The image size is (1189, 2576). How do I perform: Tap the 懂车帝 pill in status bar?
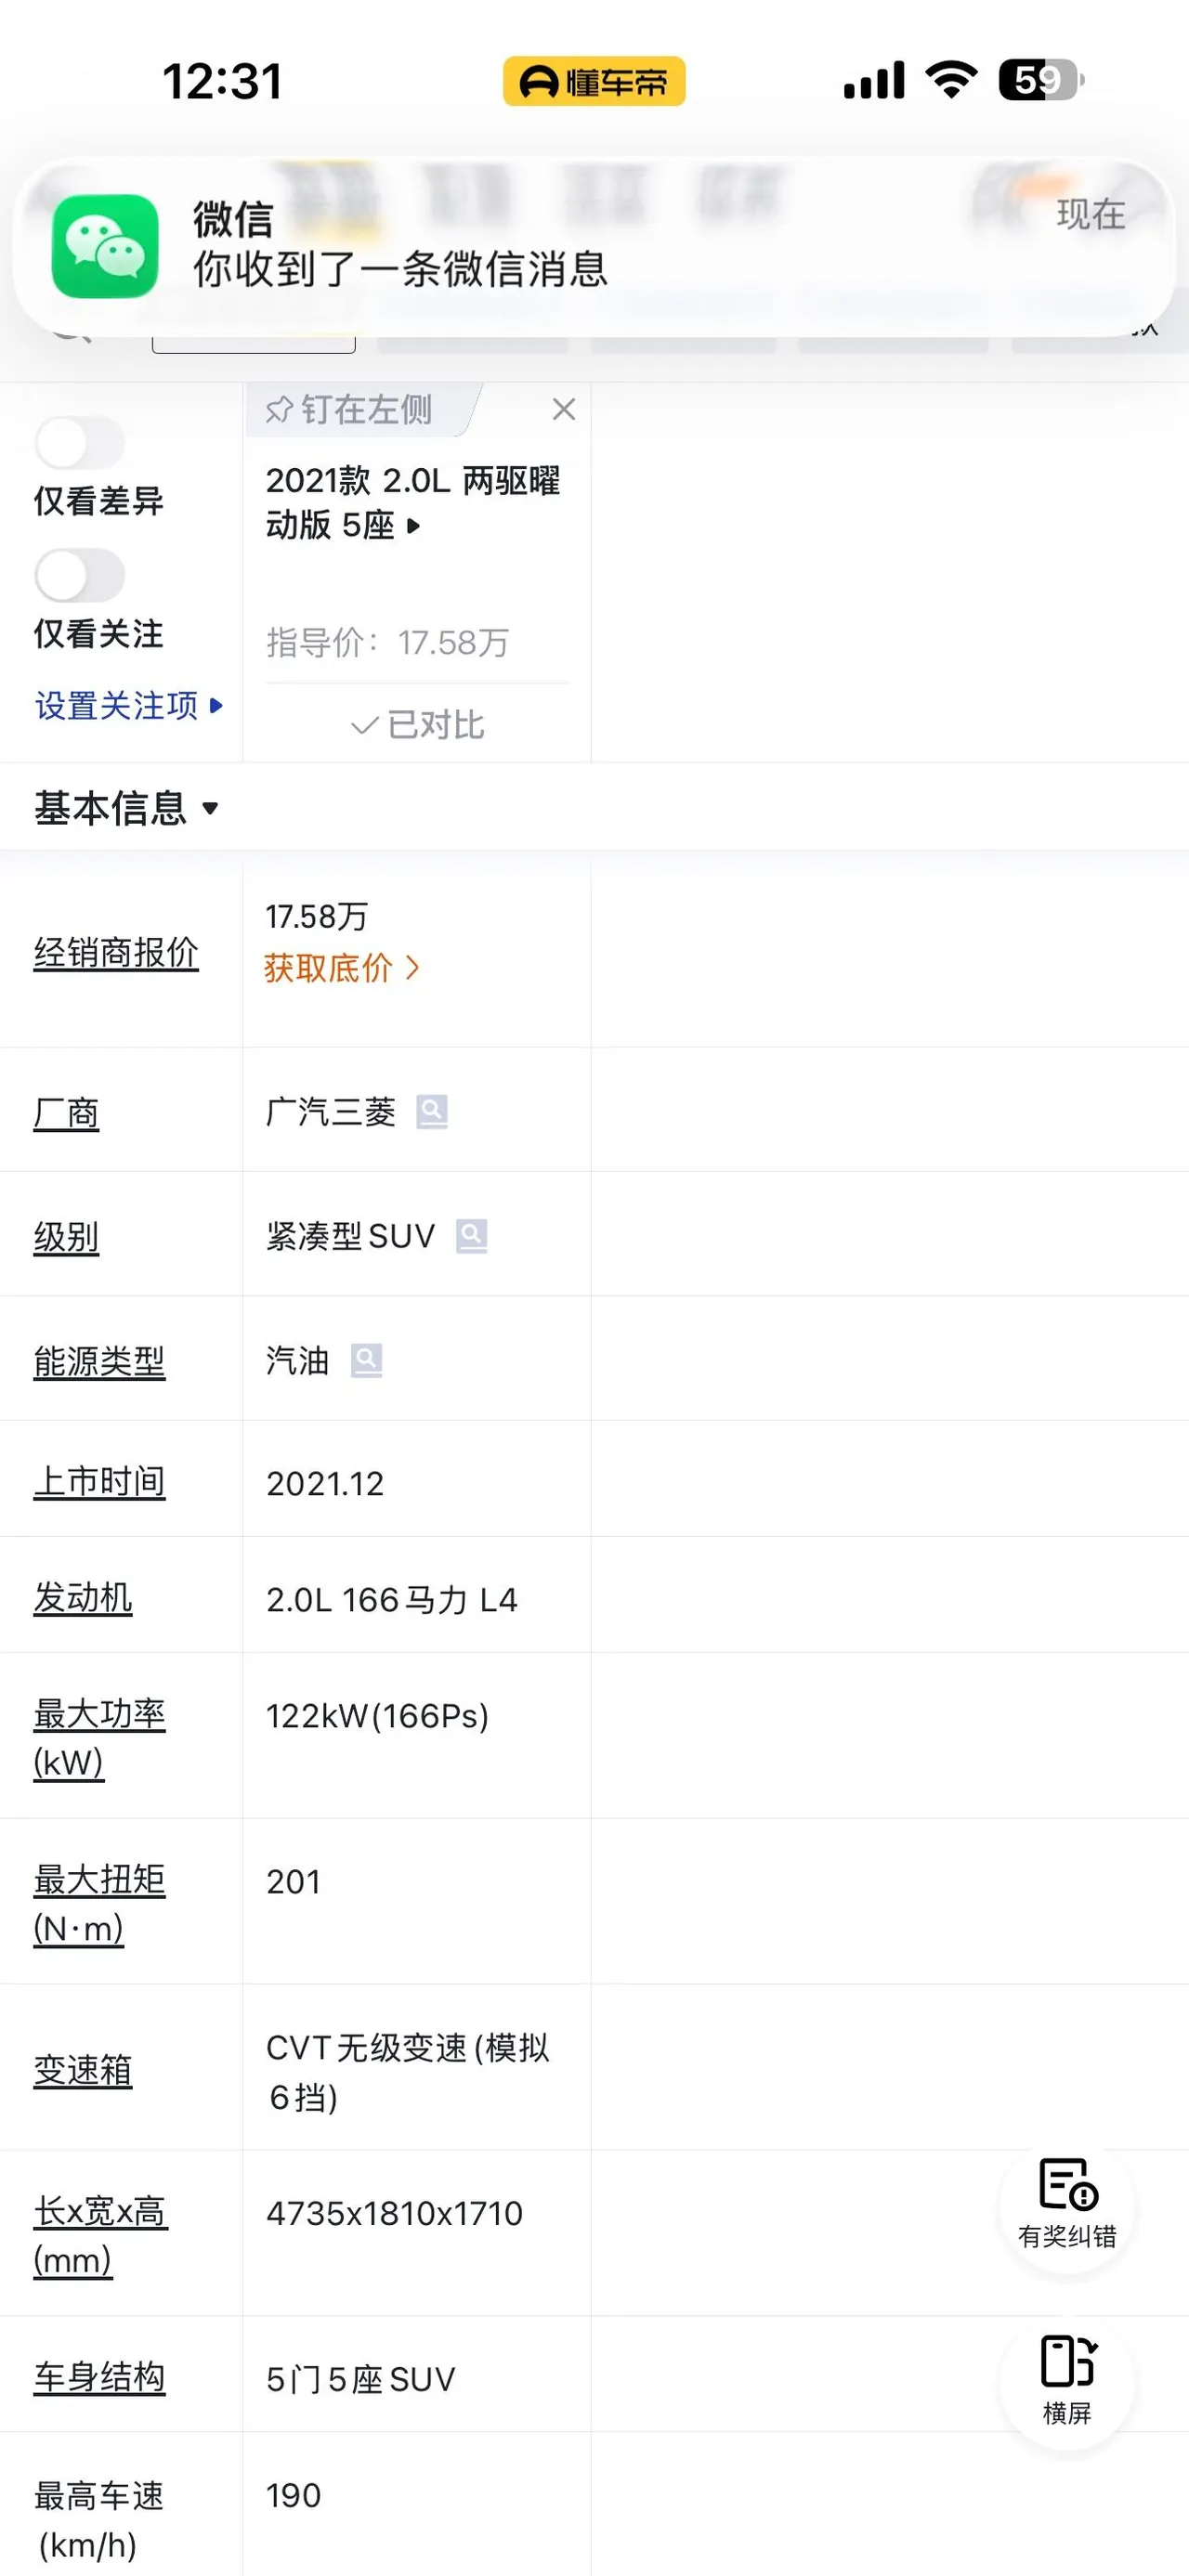coord(594,81)
